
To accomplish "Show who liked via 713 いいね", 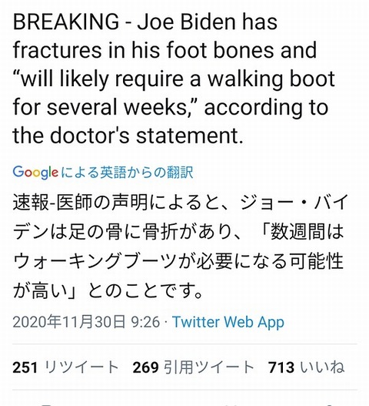I will [306, 367].
